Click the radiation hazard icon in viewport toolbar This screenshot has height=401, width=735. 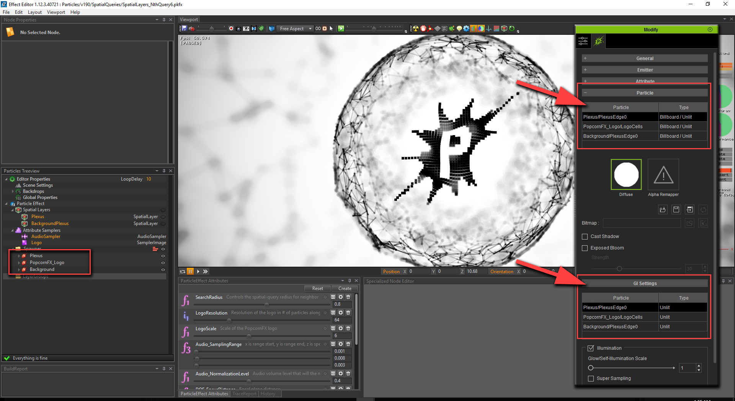(x=416, y=28)
